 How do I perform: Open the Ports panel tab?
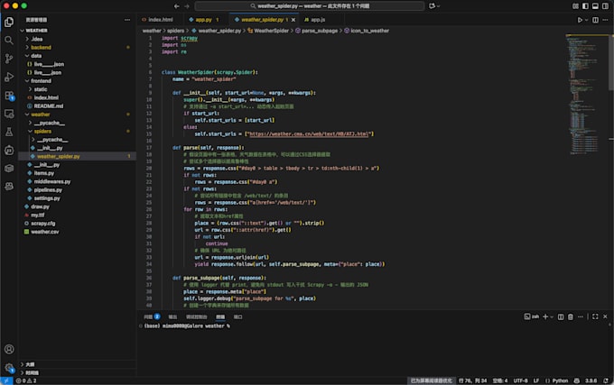click(x=237, y=317)
